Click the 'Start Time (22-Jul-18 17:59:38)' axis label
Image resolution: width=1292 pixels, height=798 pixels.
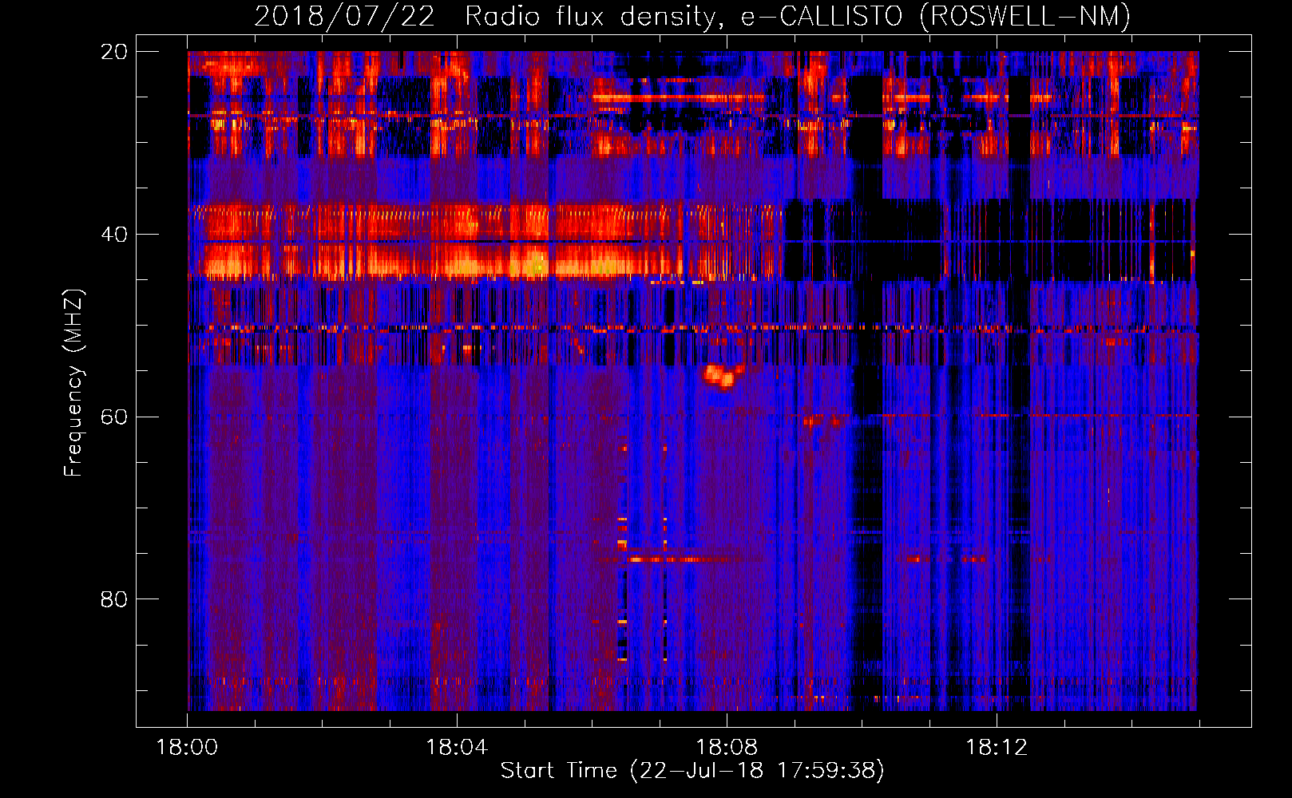pos(692,771)
